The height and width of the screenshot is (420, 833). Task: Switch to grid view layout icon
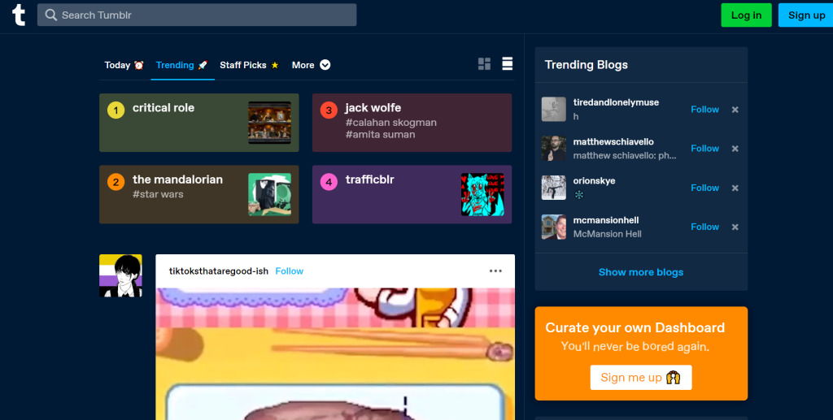click(x=484, y=64)
